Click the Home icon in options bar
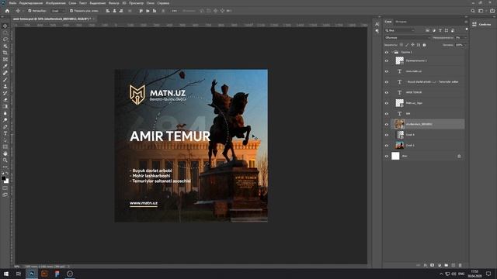 tap(7, 11)
